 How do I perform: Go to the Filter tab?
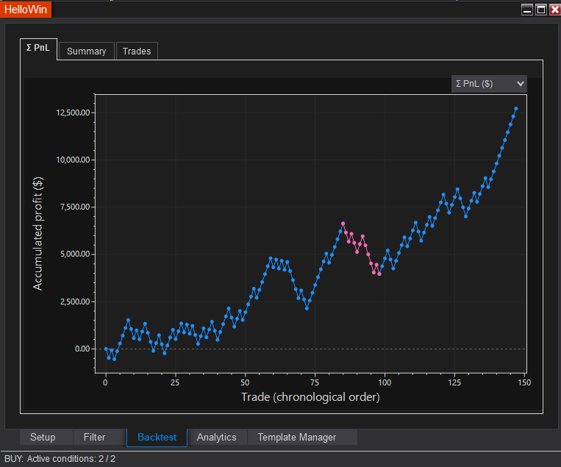[x=94, y=437]
